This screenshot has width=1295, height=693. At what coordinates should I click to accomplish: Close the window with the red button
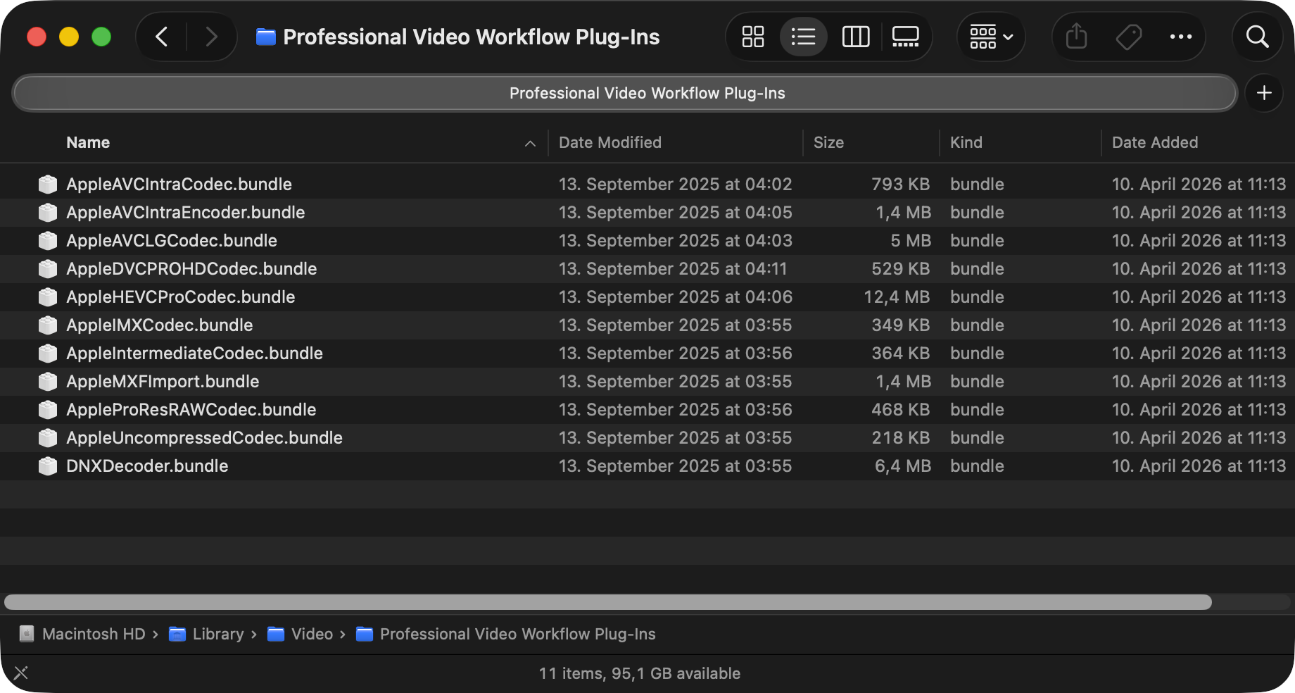37,37
